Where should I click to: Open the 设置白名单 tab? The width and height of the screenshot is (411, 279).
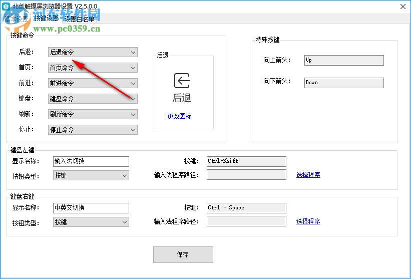click(79, 19)
